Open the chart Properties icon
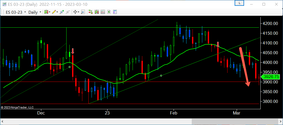 click(x=115, y=12)
